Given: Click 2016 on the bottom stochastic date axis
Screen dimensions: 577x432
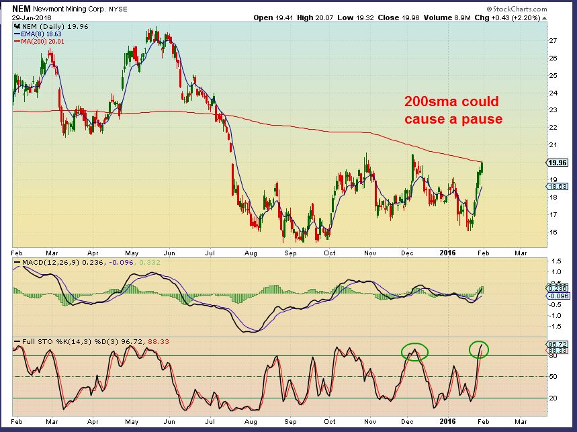Looking at the screenshot, I should 447,421.
